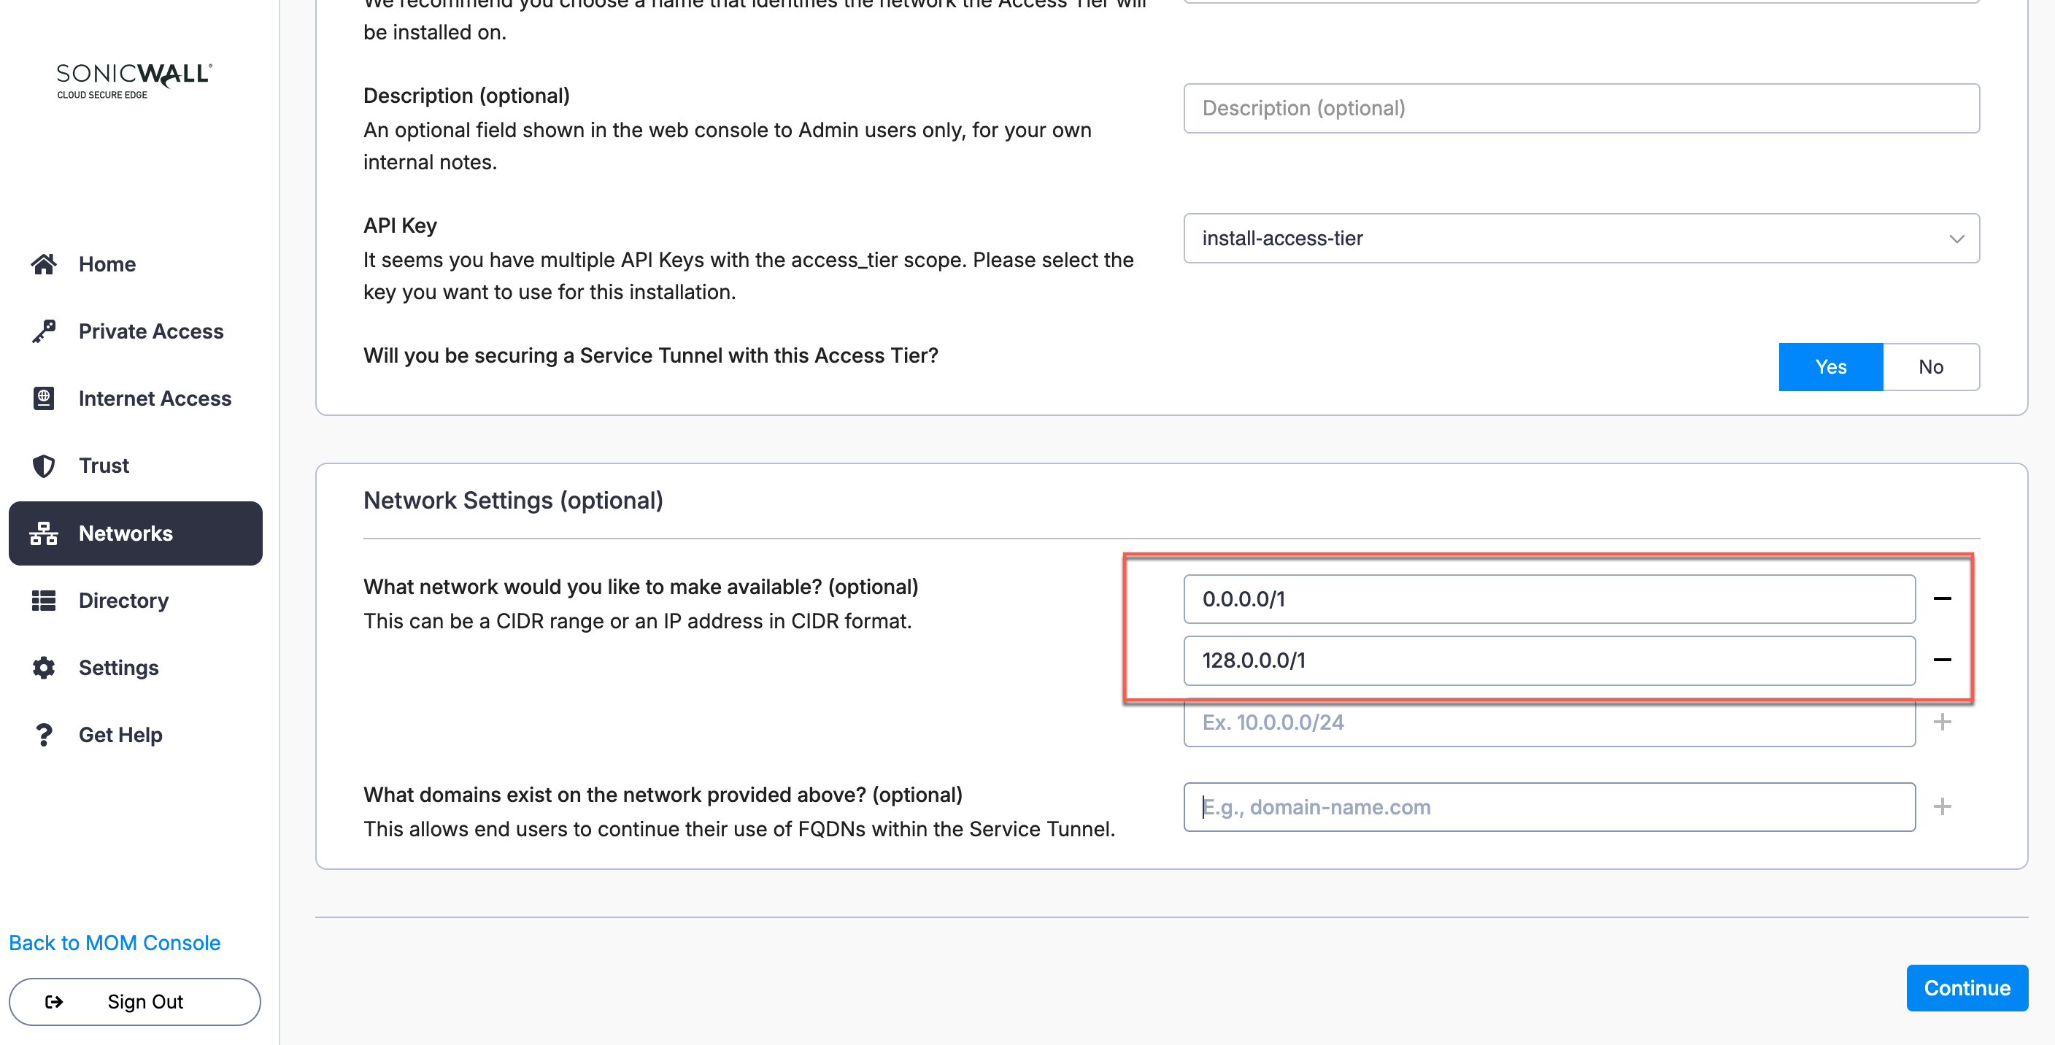This screenshot has height=1045, width=2055.
Task: Click the Directory list icon
Action: point(44,601)
